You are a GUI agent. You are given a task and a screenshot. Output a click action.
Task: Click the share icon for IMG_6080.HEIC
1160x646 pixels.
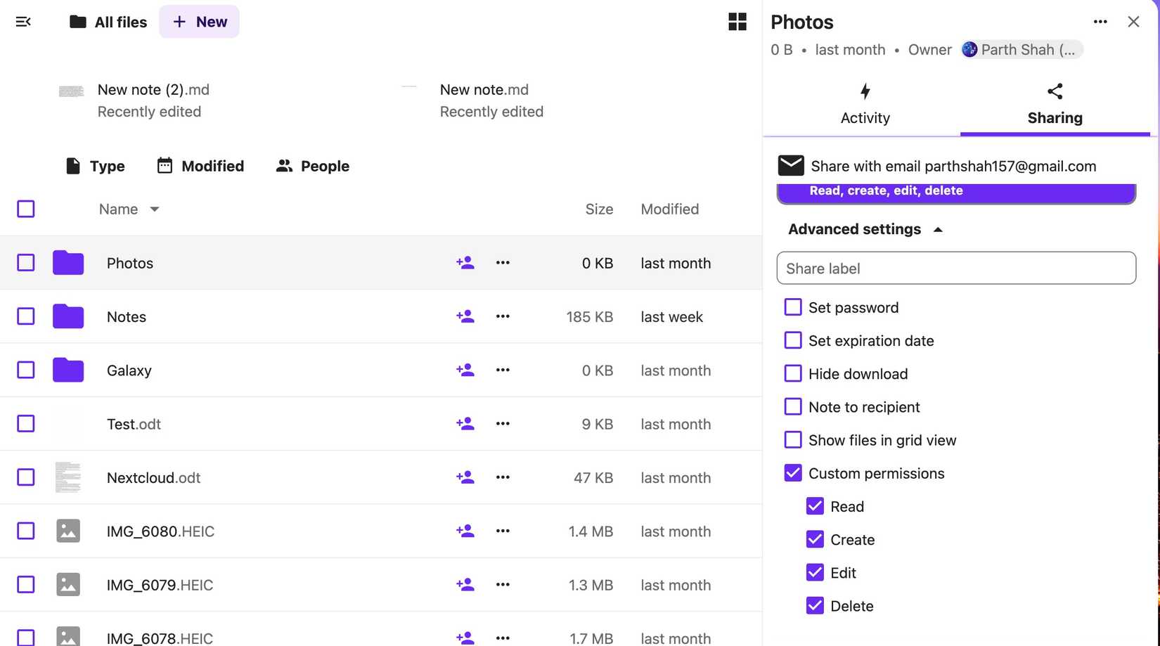click(465, 531)
